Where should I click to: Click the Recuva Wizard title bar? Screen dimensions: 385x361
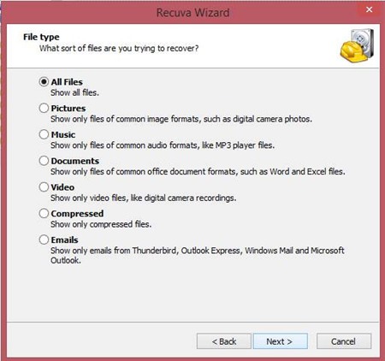tap(192, 13)
